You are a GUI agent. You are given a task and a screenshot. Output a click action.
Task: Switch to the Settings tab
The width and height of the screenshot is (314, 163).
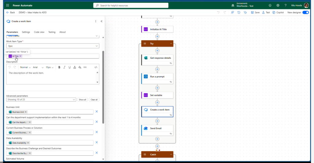click(x=26, y=32)
